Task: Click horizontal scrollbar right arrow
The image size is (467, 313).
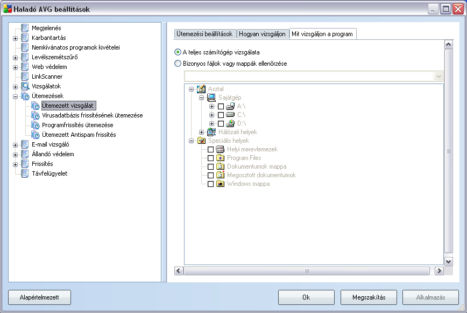Action: tap(439, 270)
